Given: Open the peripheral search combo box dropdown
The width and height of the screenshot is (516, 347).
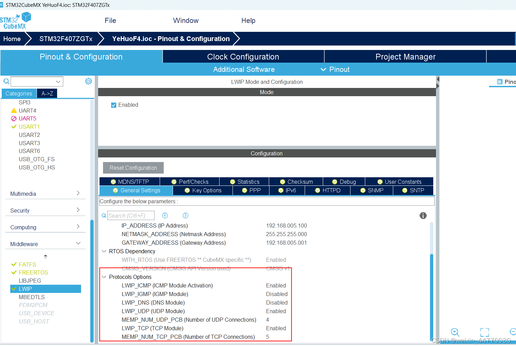Looking at the screenshot, I should click(x=58, y=81).
